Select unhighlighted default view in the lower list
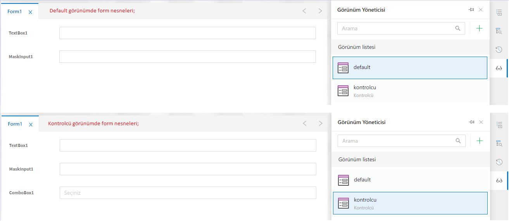The image size is (509, 221). tap(410, 180)
